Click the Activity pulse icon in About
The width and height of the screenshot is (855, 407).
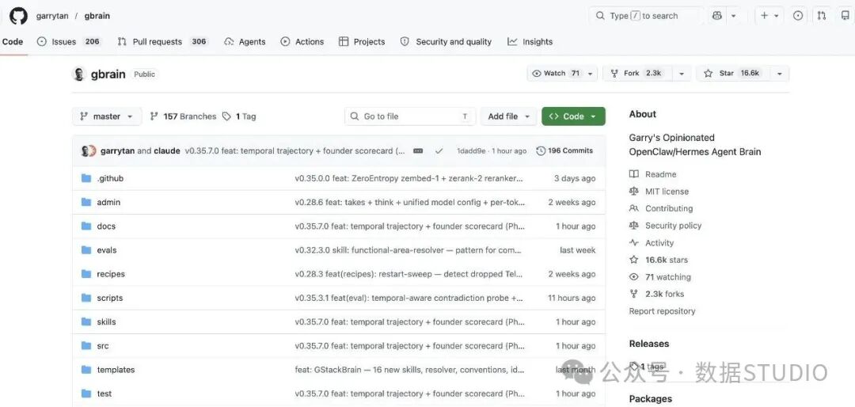coord(633,243)
